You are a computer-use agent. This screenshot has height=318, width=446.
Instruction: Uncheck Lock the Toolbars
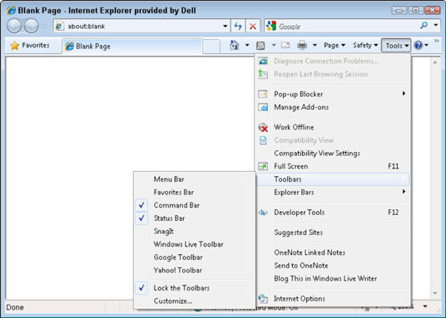click(195, 288)
